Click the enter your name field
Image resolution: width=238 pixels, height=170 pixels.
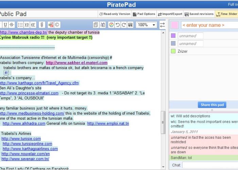(209, 25)
